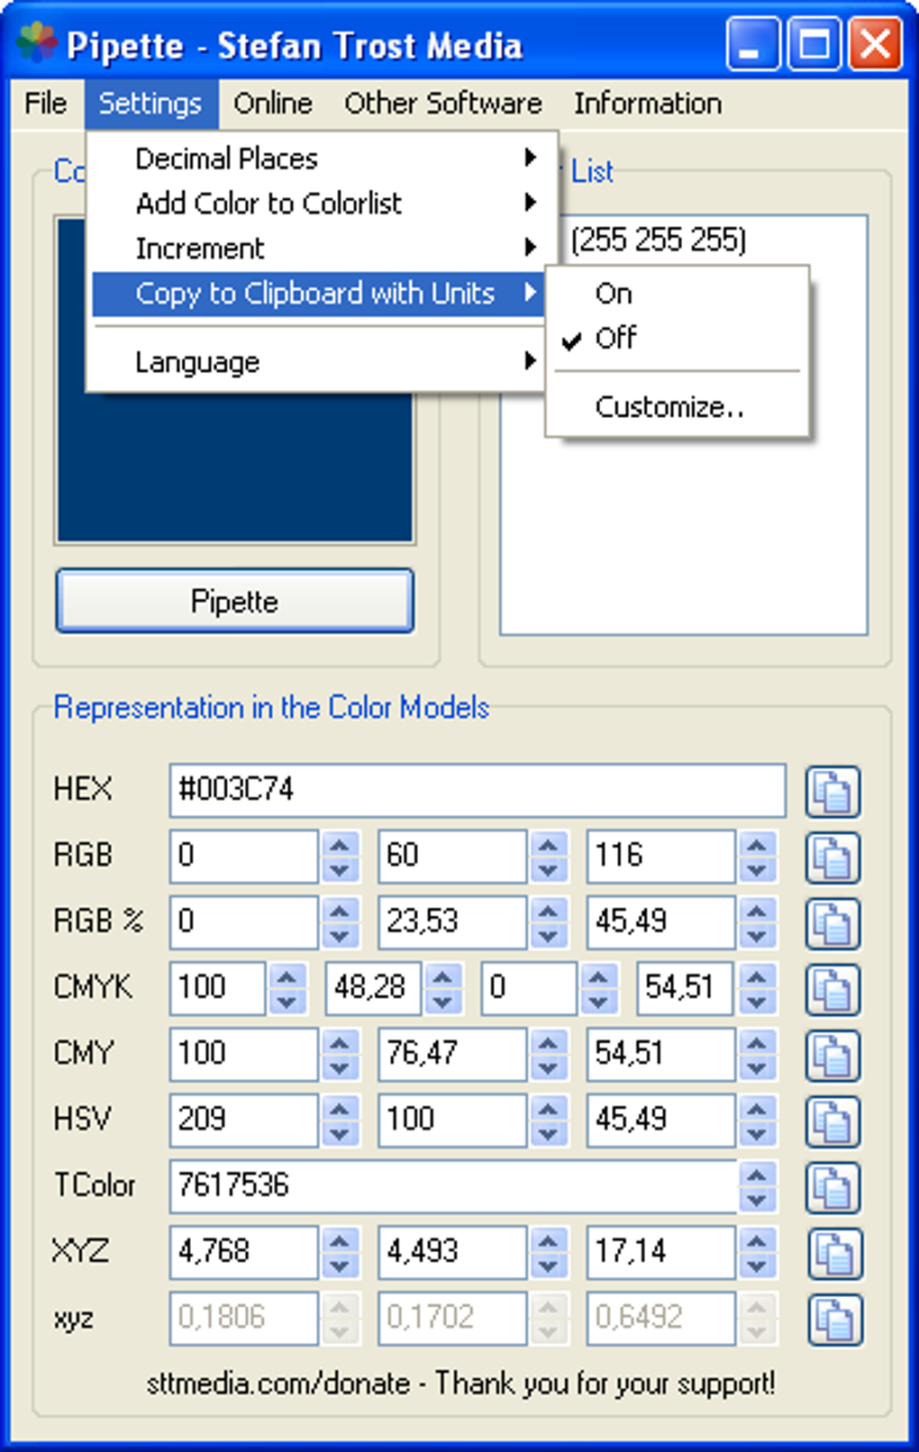Image resolution: width=919 pixels, height=1452 pixels.
Task: Select Copy to Clipboard with Units entry
Action: coord(317,294)
